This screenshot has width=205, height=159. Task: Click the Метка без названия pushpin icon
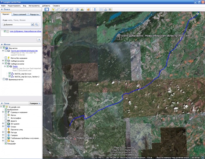(x=9, y=58)
